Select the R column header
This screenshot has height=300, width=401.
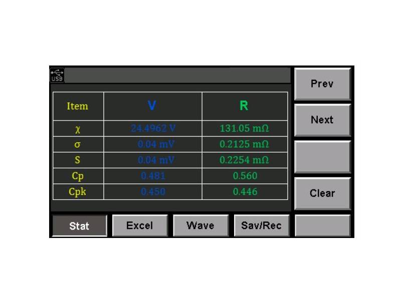pyautogui.click(x=245, y=105)
